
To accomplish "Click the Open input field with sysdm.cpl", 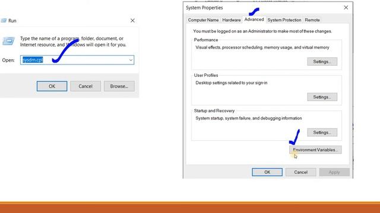I will 77,60.
